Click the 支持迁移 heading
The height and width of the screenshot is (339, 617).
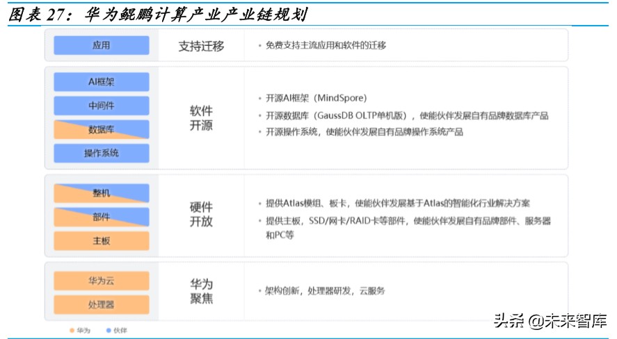[201, 46]
